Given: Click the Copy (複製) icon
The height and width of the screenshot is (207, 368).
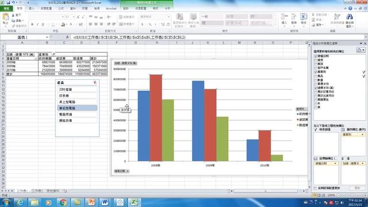Looking at the screenshot, I should pos(13,21).
